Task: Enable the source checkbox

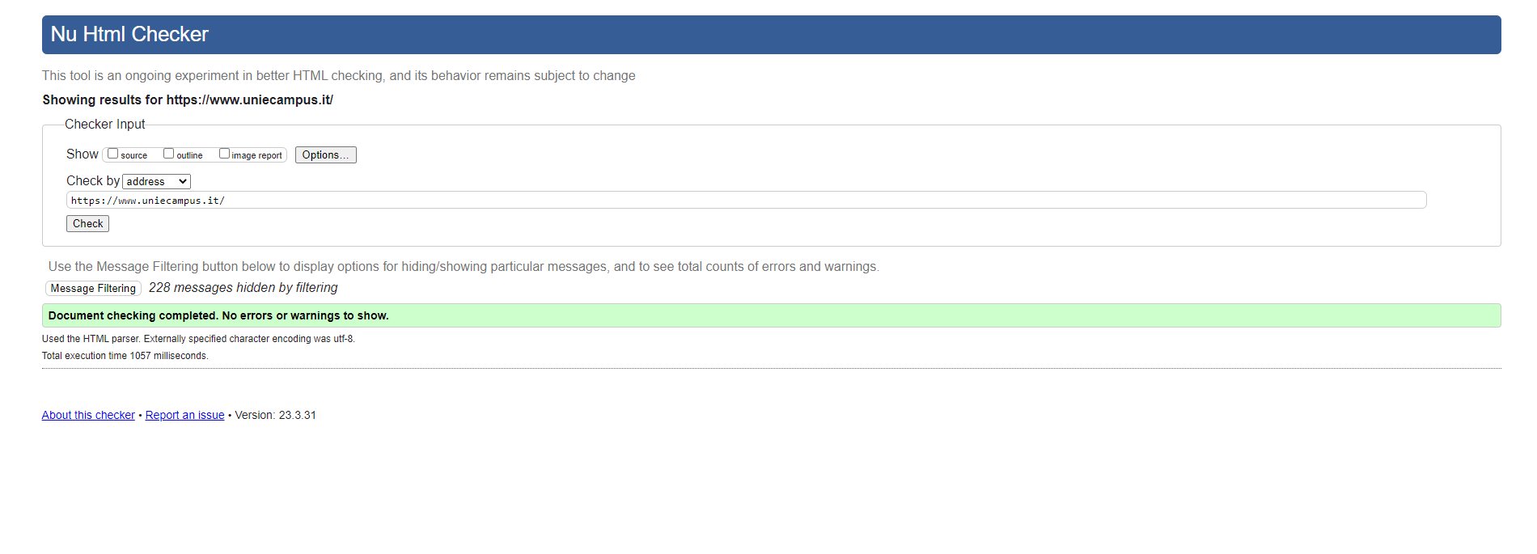Action: (113, 154)
